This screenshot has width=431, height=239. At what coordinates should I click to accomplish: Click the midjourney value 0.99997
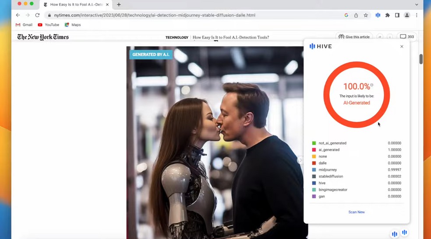tap(395, 170)
